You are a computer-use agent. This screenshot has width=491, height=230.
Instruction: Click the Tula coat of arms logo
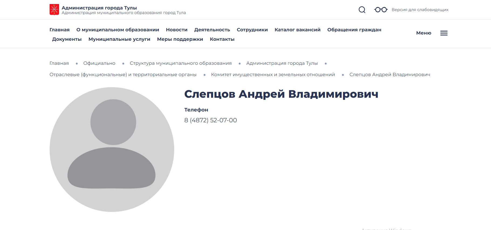[54, 10]
